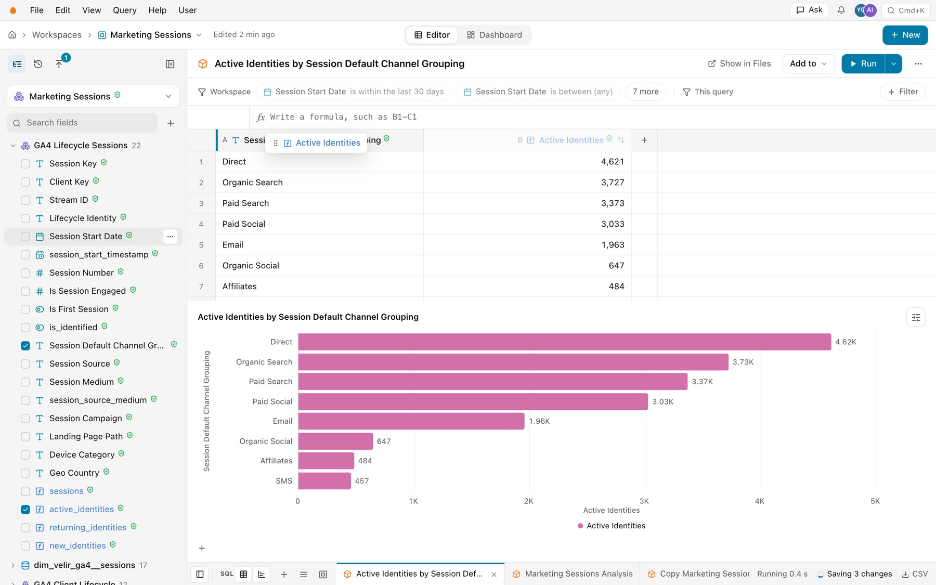936x585 pixels.
Task: Check the returning_identities measure checkbox
Action: tap(25, 528)
